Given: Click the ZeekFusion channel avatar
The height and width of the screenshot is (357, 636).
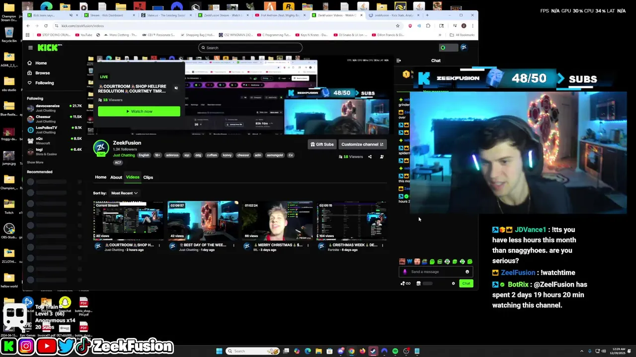Looking at the screenshot, I should pos(101,148).
